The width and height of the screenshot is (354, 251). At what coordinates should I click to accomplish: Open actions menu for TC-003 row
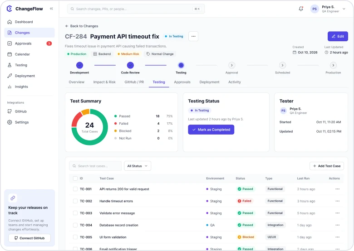tap(338, 213)
